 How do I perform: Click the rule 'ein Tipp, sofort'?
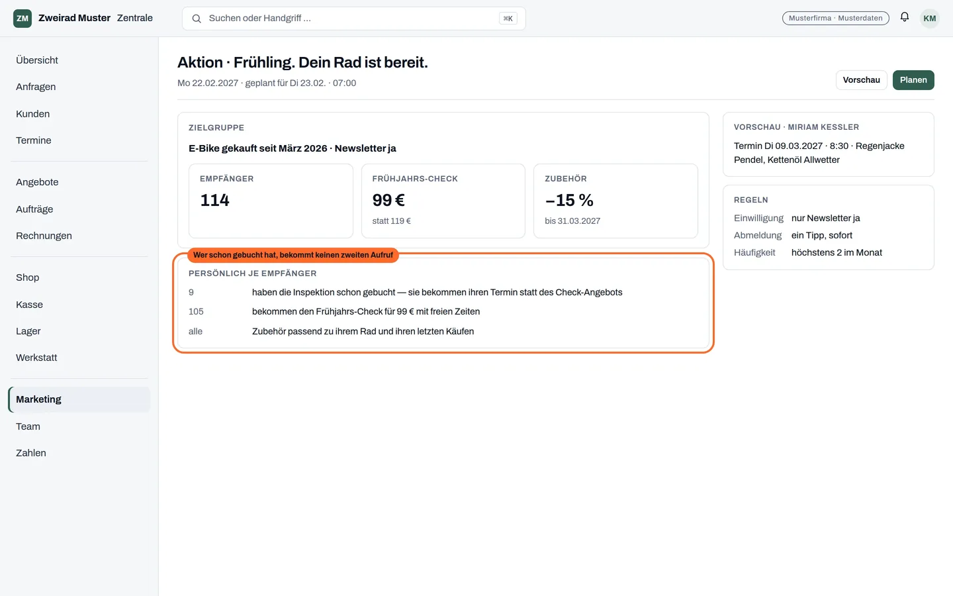click(822, 235)
